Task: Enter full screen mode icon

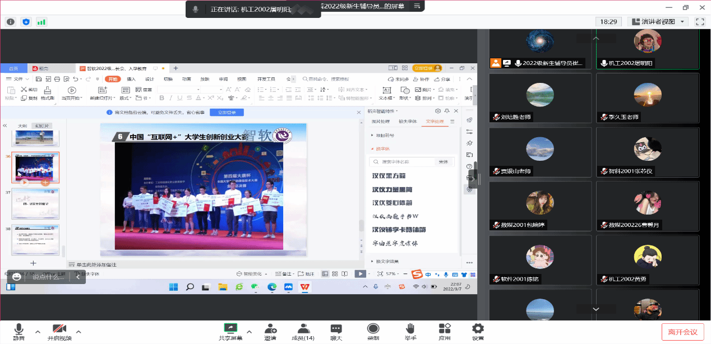Action: 699,22
